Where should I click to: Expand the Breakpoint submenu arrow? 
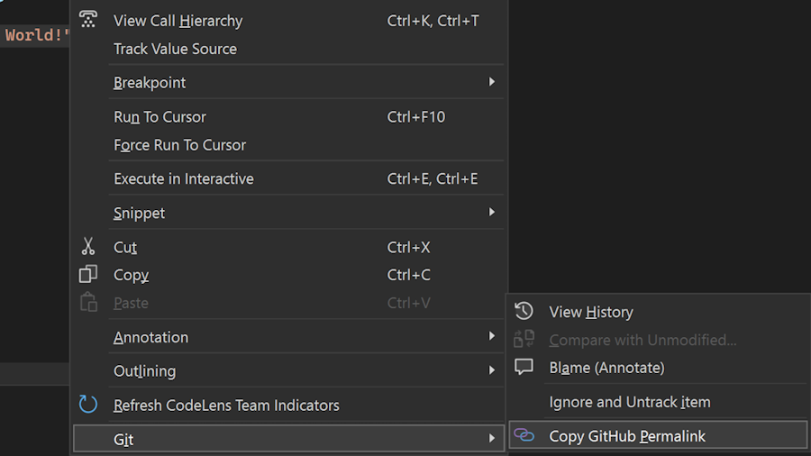tap(492, 82)
